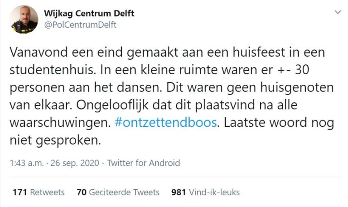
Task: Open the Twitter for Android source link
Action: (144, 163)
